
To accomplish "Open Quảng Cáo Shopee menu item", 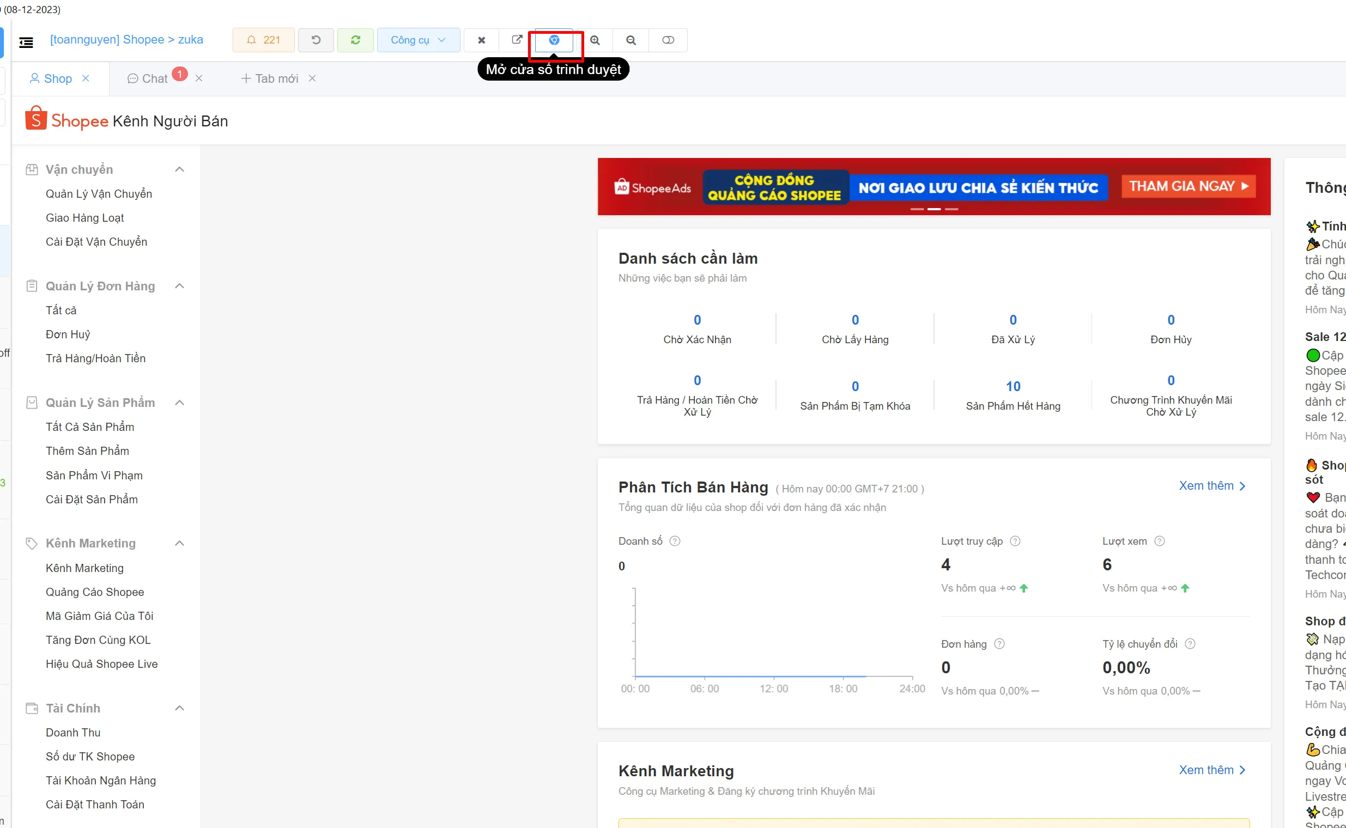I will 95,592.
